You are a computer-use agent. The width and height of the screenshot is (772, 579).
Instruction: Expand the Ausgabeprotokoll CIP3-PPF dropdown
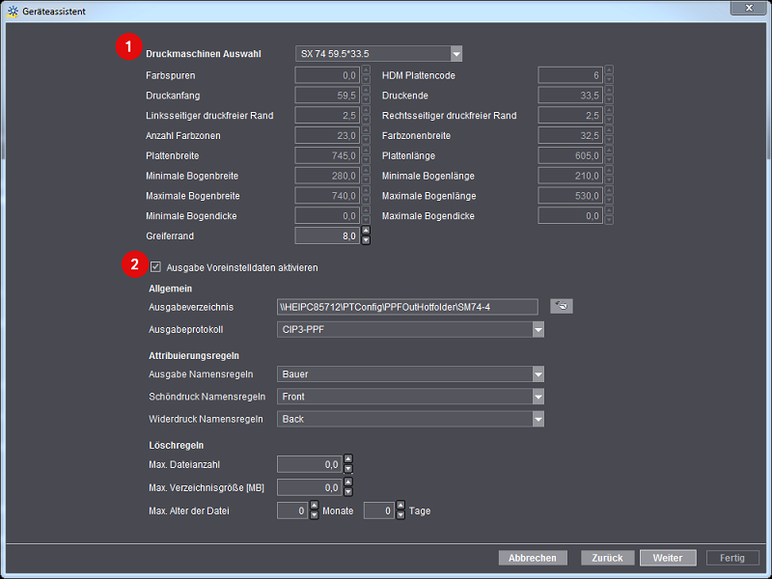(x=538, y=330)
